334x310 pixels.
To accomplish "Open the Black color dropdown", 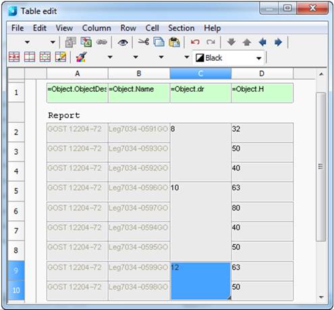I will tap(259, 58).
